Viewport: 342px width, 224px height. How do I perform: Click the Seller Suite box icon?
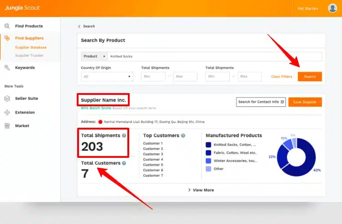(x=7, y=99)
